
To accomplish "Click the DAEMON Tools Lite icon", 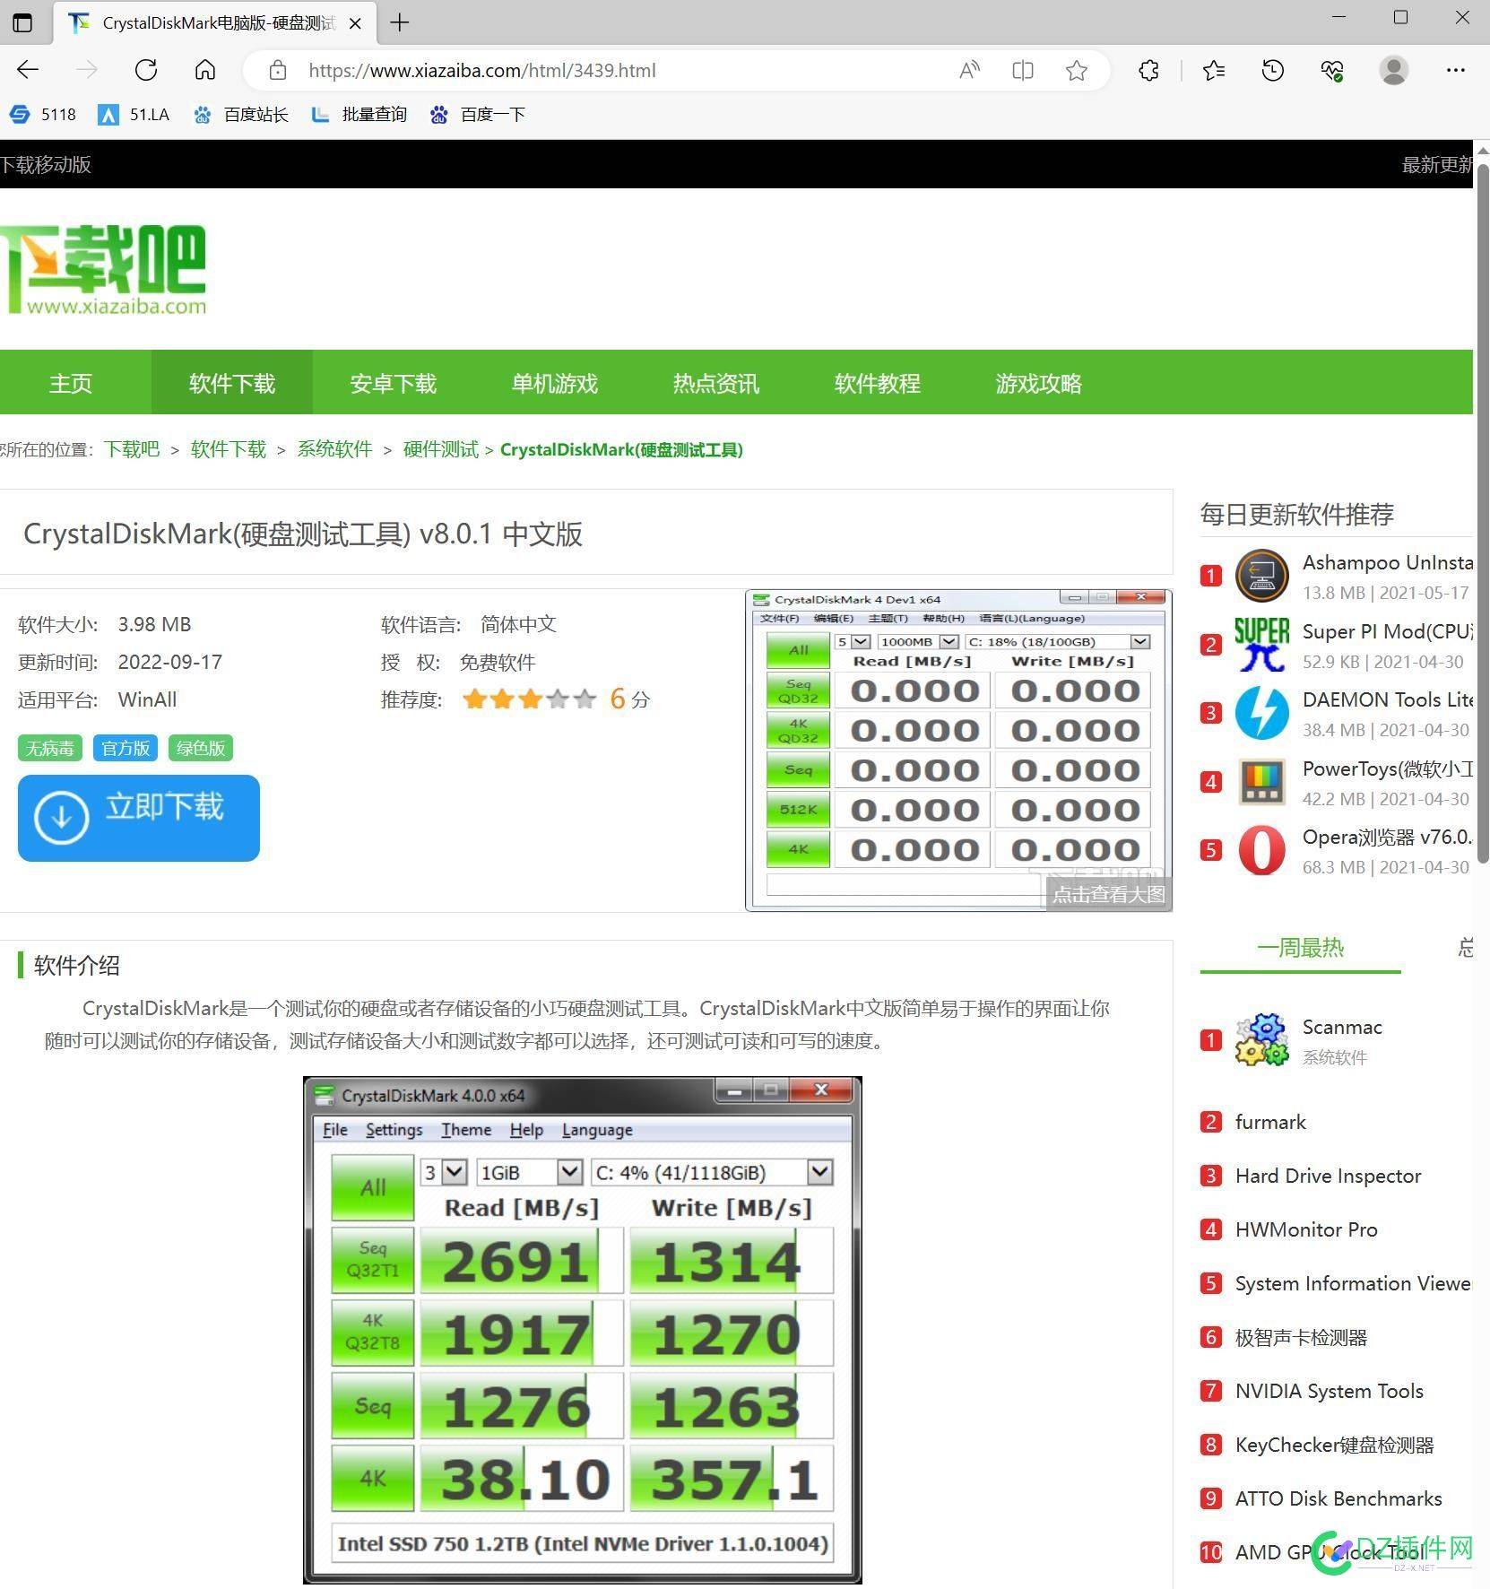I will [1262, 713].
